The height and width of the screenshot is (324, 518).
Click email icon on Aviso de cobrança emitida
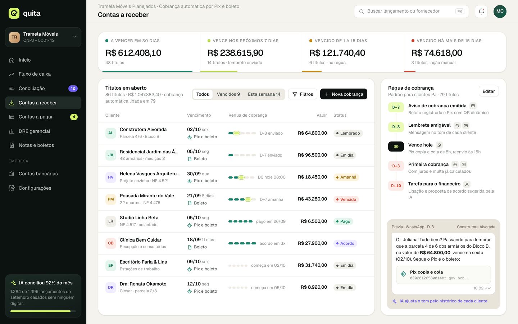[473, 106]
